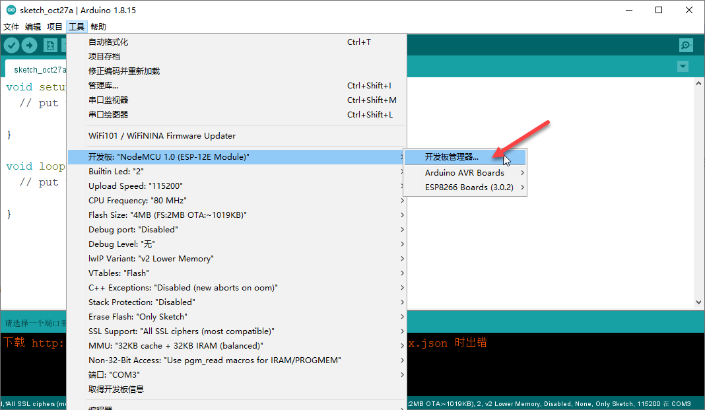
Task: Open WiFi101 / WiFiNINA Firmware Updater
Action: (x=237, y=136)
